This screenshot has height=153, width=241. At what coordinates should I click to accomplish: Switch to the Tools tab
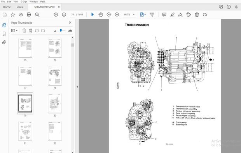point(19,7)
